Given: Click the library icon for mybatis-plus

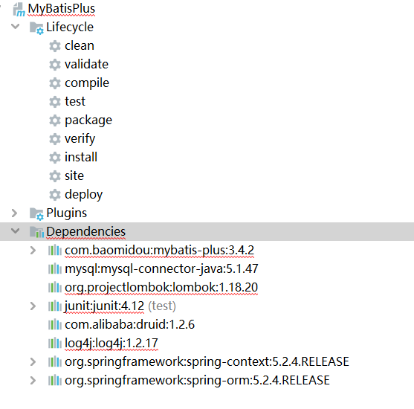Looking at the screenshot, I should pyautogui.click(x=55, y=250).
